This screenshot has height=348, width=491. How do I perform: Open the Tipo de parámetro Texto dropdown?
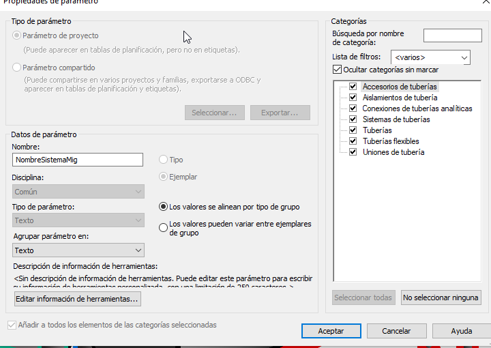78,220
